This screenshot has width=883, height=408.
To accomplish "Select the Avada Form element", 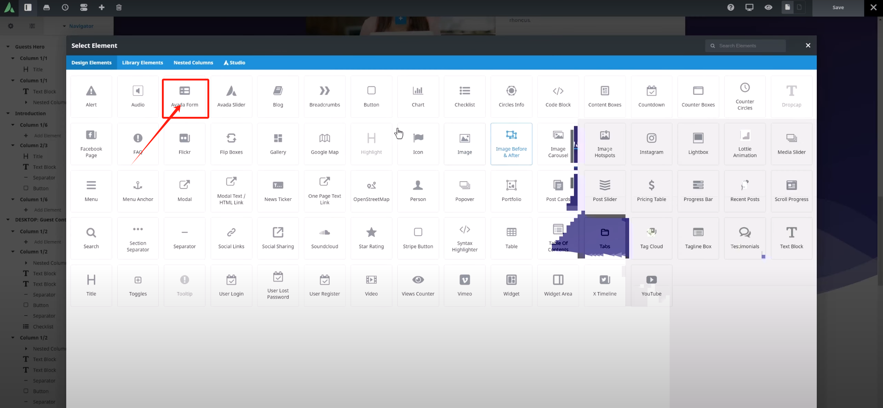I will 185,97.
